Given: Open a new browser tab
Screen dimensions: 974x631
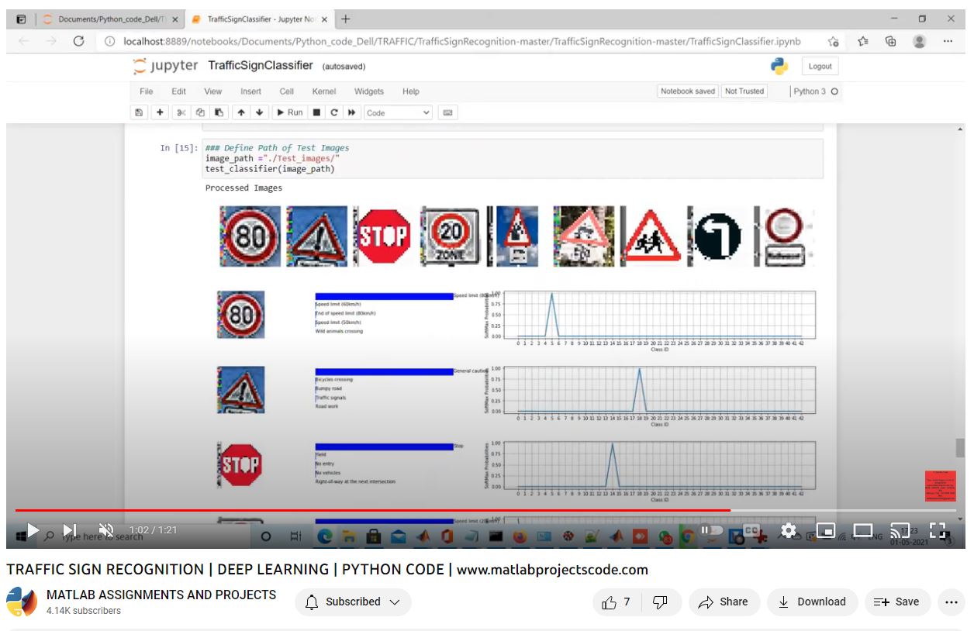Looking at the screenshot, I should (x=345, y=19).
